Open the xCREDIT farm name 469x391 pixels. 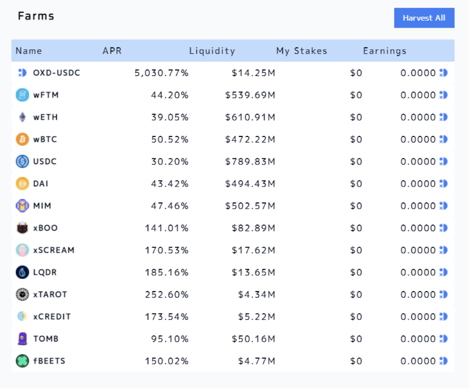click(52, 316)
